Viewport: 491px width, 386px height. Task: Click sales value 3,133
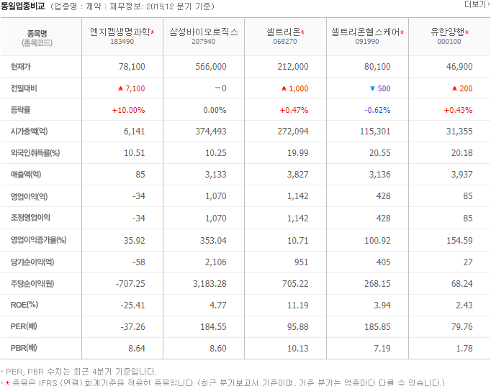[216, 175]
